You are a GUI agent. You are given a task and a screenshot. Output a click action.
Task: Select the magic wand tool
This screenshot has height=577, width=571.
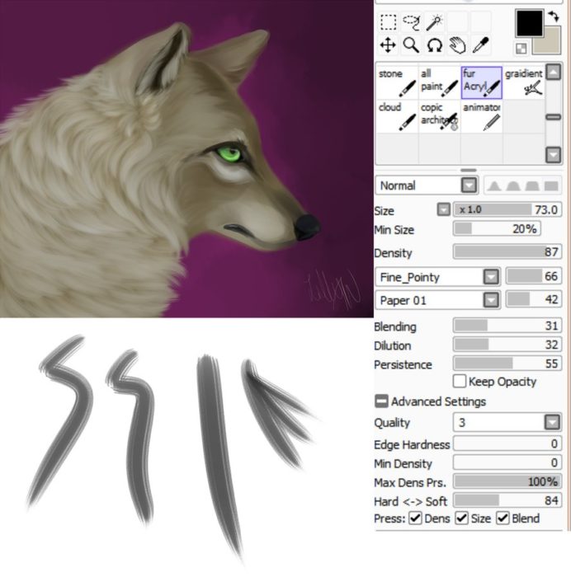tap(435, 22)
